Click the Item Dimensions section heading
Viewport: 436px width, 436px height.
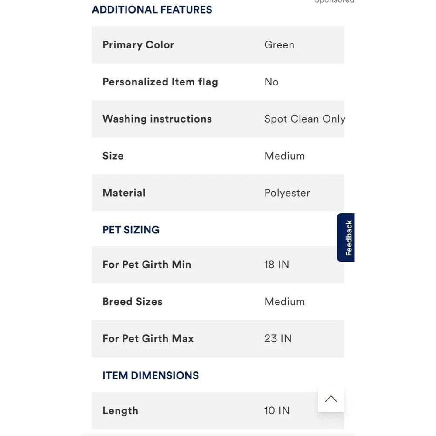(150, 376)
